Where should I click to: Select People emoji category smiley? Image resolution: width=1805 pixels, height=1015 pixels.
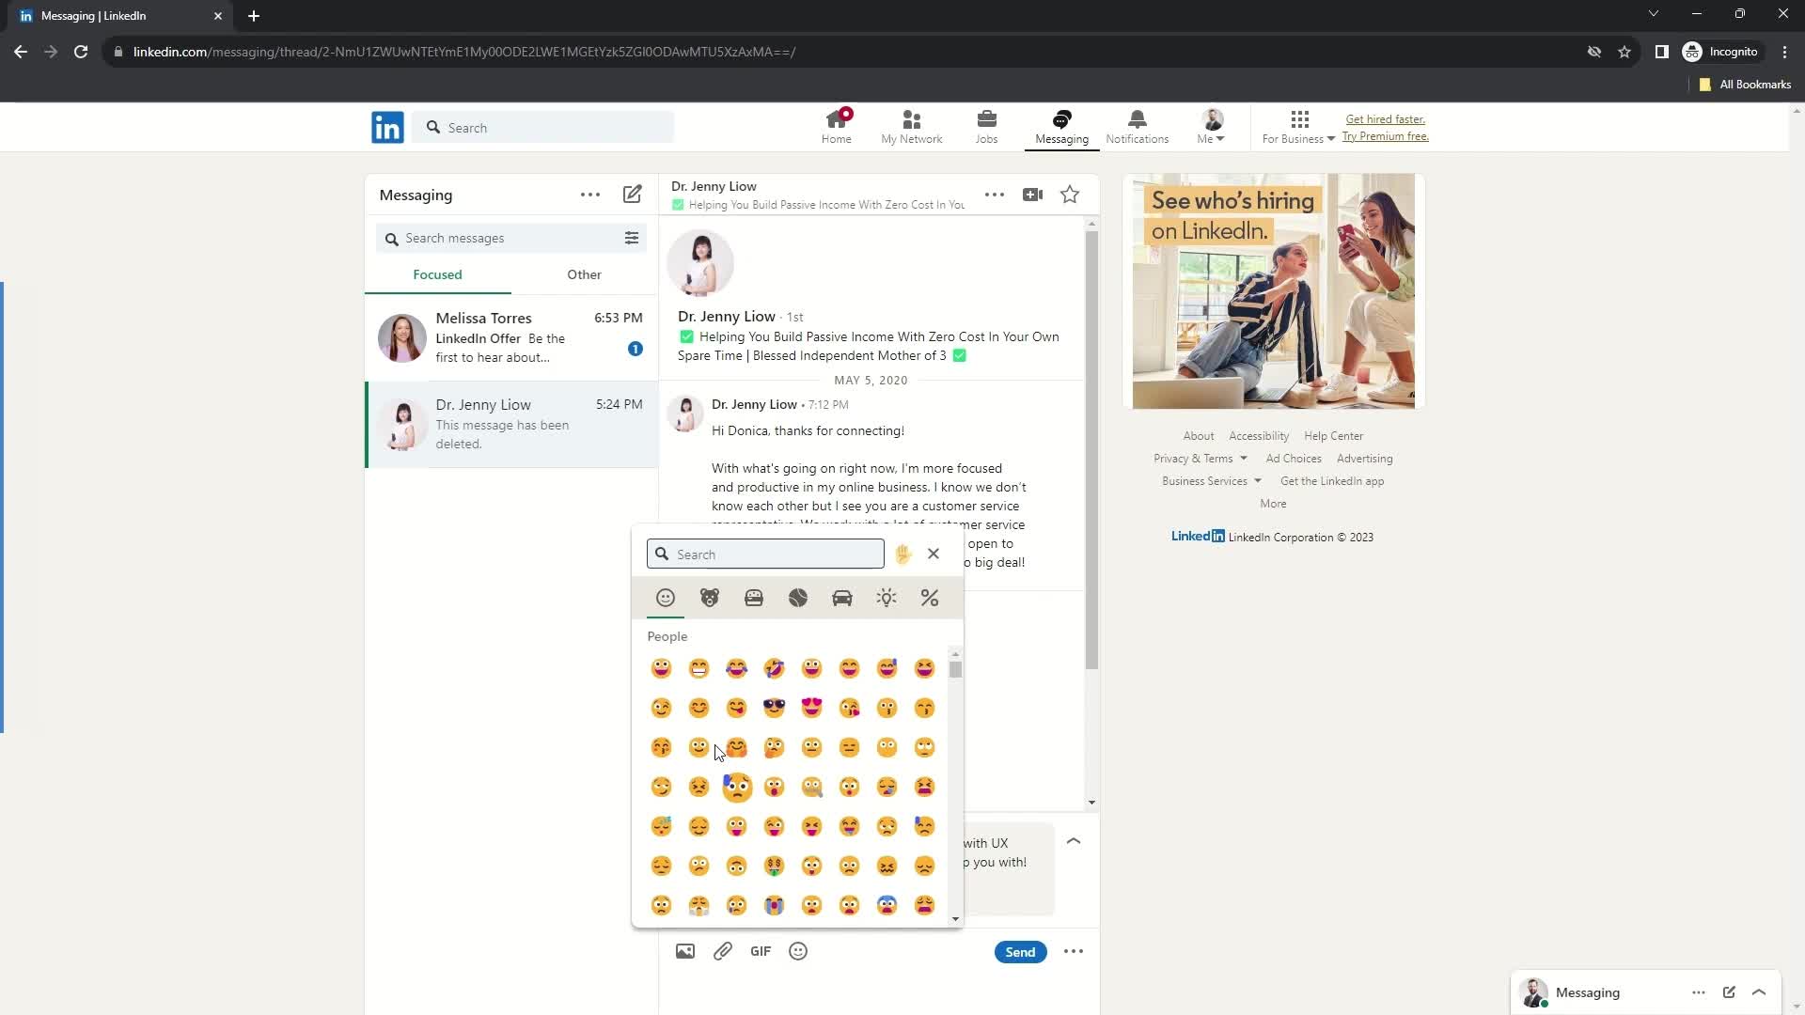(666, 598)
